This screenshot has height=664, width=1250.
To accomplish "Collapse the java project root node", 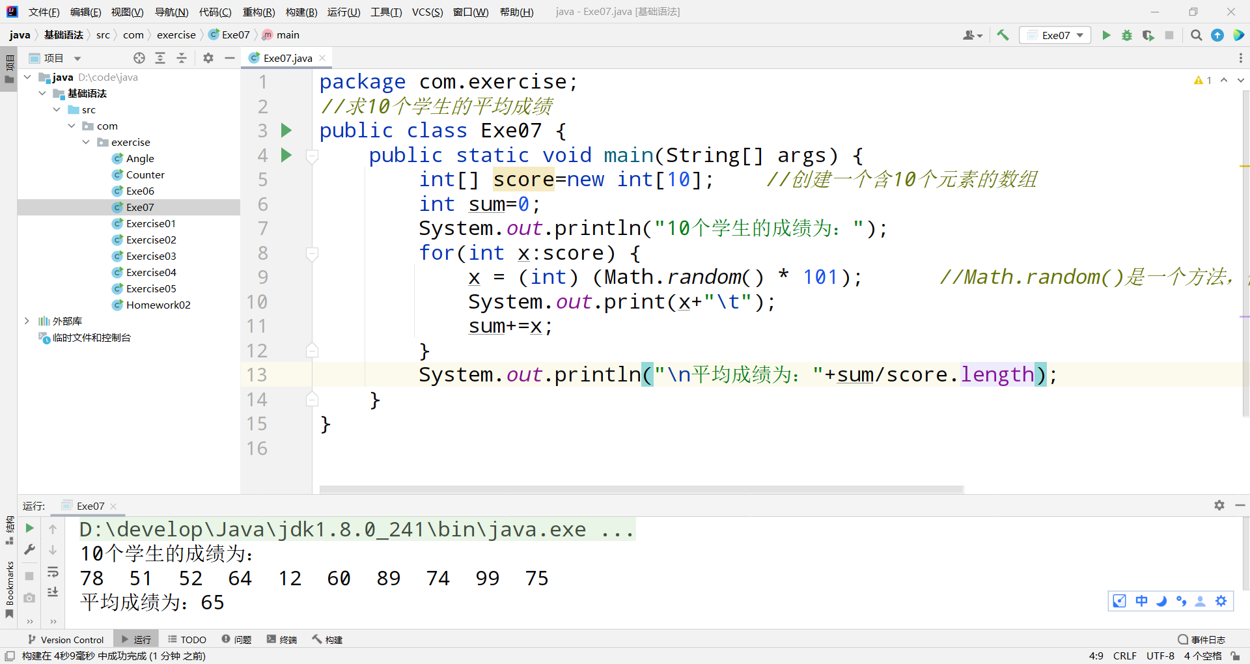I will tap(27, 77).
